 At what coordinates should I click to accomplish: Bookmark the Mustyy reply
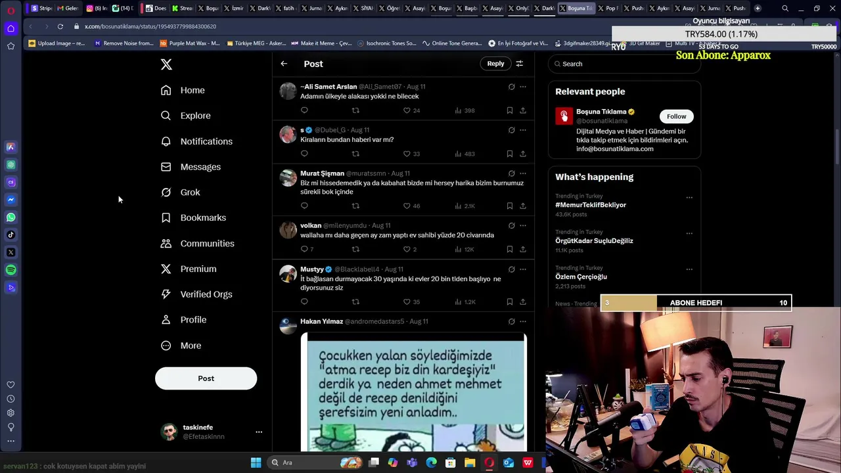(510, 302)
